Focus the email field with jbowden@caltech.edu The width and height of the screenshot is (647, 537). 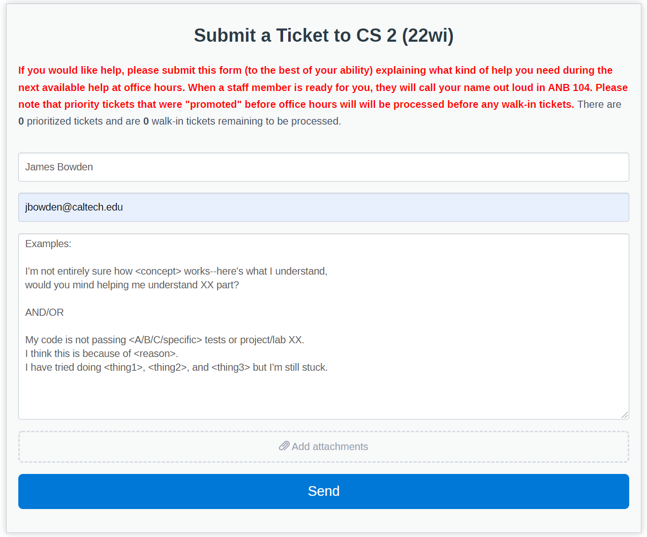tap(324, 207)
